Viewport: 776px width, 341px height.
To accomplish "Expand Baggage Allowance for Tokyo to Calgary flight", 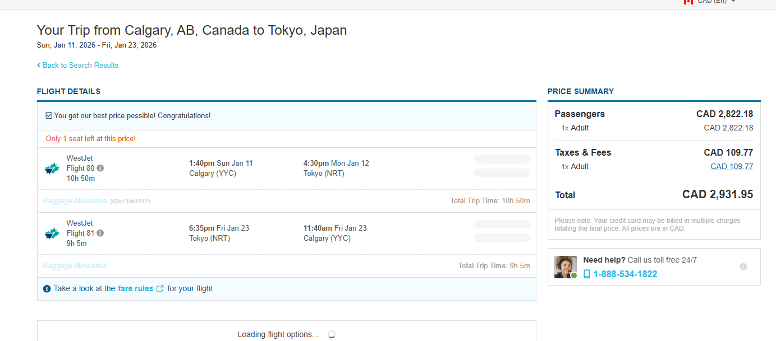I will 75,266.
